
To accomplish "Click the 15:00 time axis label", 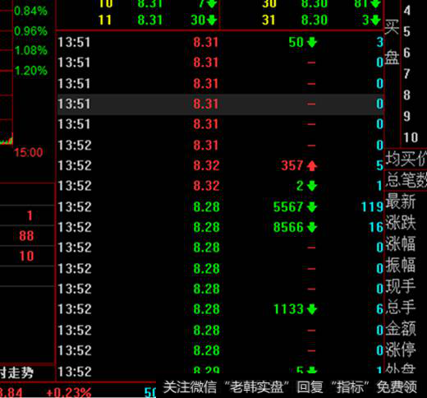I will click(29, 152).
